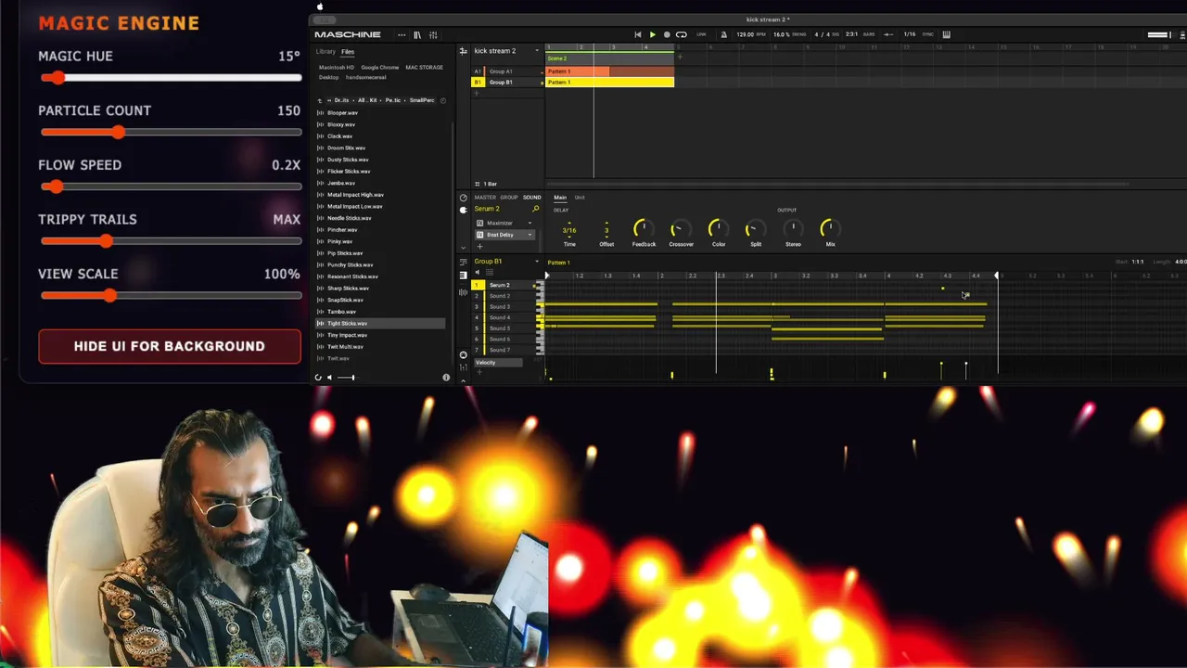Click the record button in the transport
This screenshot has height=668, width=1187.
click(666, 34)
